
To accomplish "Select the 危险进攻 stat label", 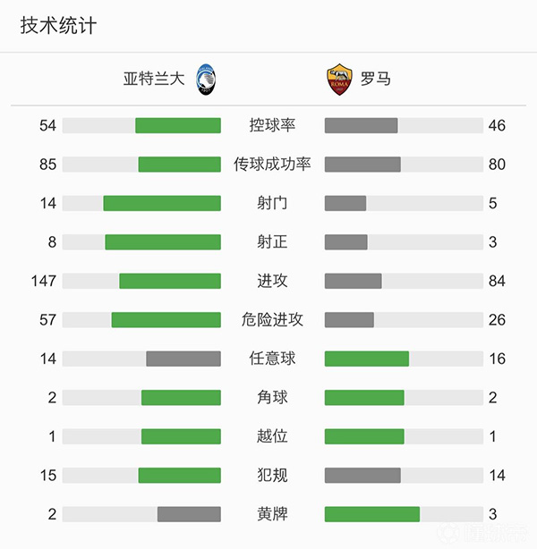I will (x=272, y=319).
